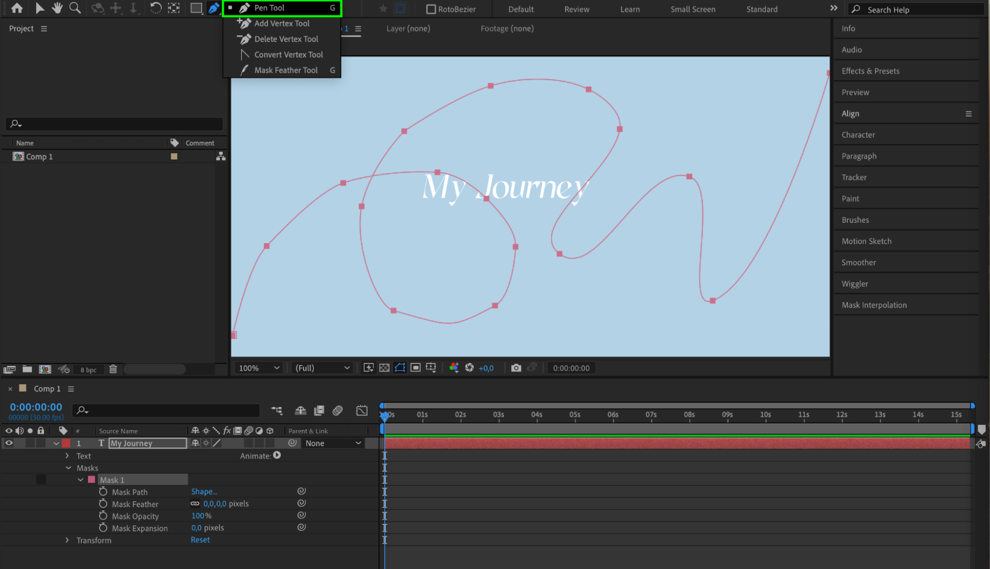Screen dimensions: 990x569
Task: Select the Hand tool in toolbar
Action: click(x=57, y=8)
